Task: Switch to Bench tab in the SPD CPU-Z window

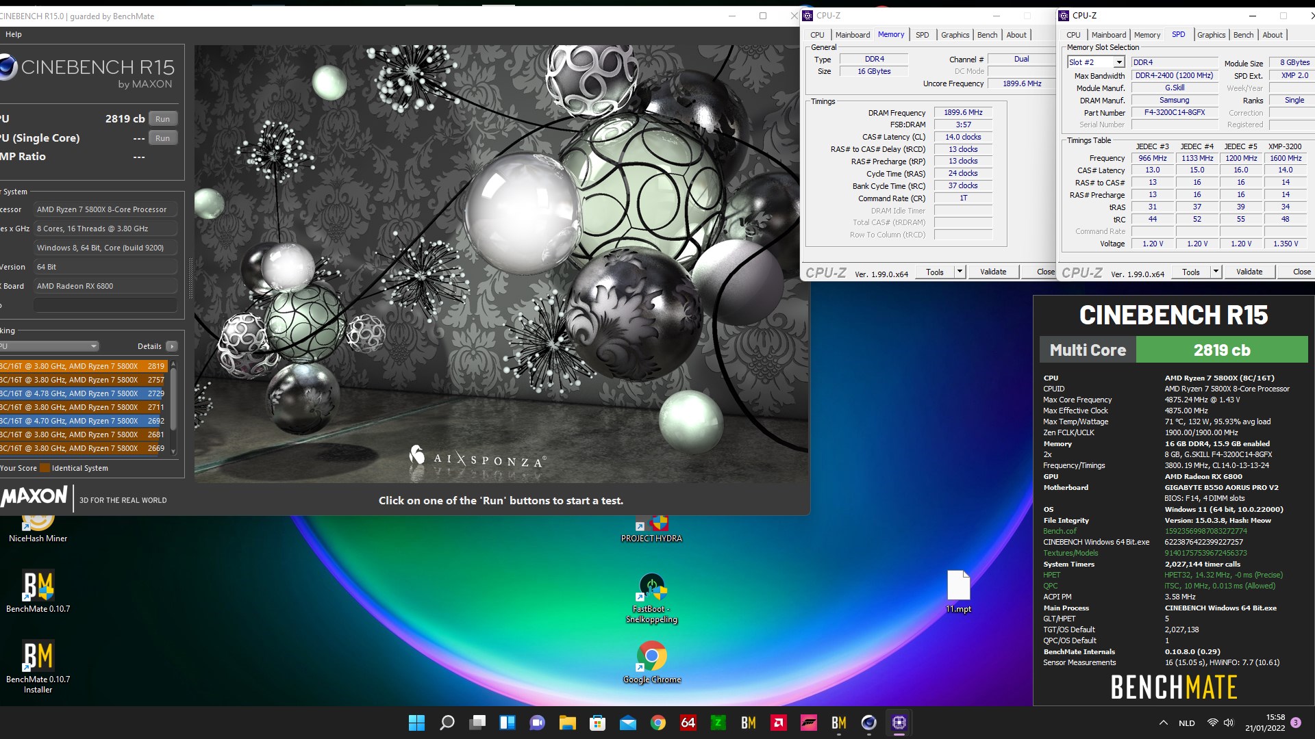Action: coord(1243,35)
